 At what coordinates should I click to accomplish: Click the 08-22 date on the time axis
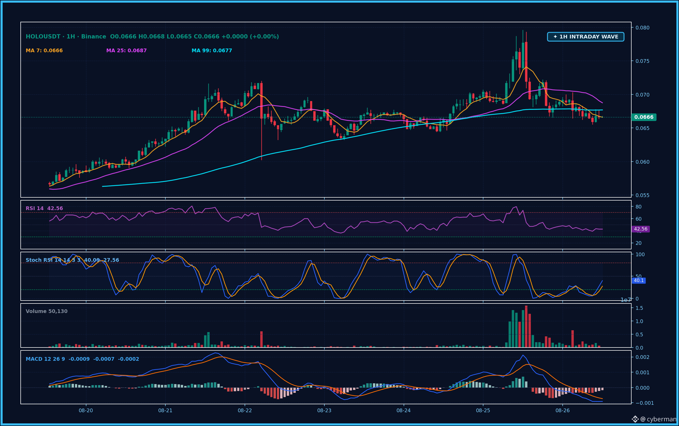coord(245,411)
